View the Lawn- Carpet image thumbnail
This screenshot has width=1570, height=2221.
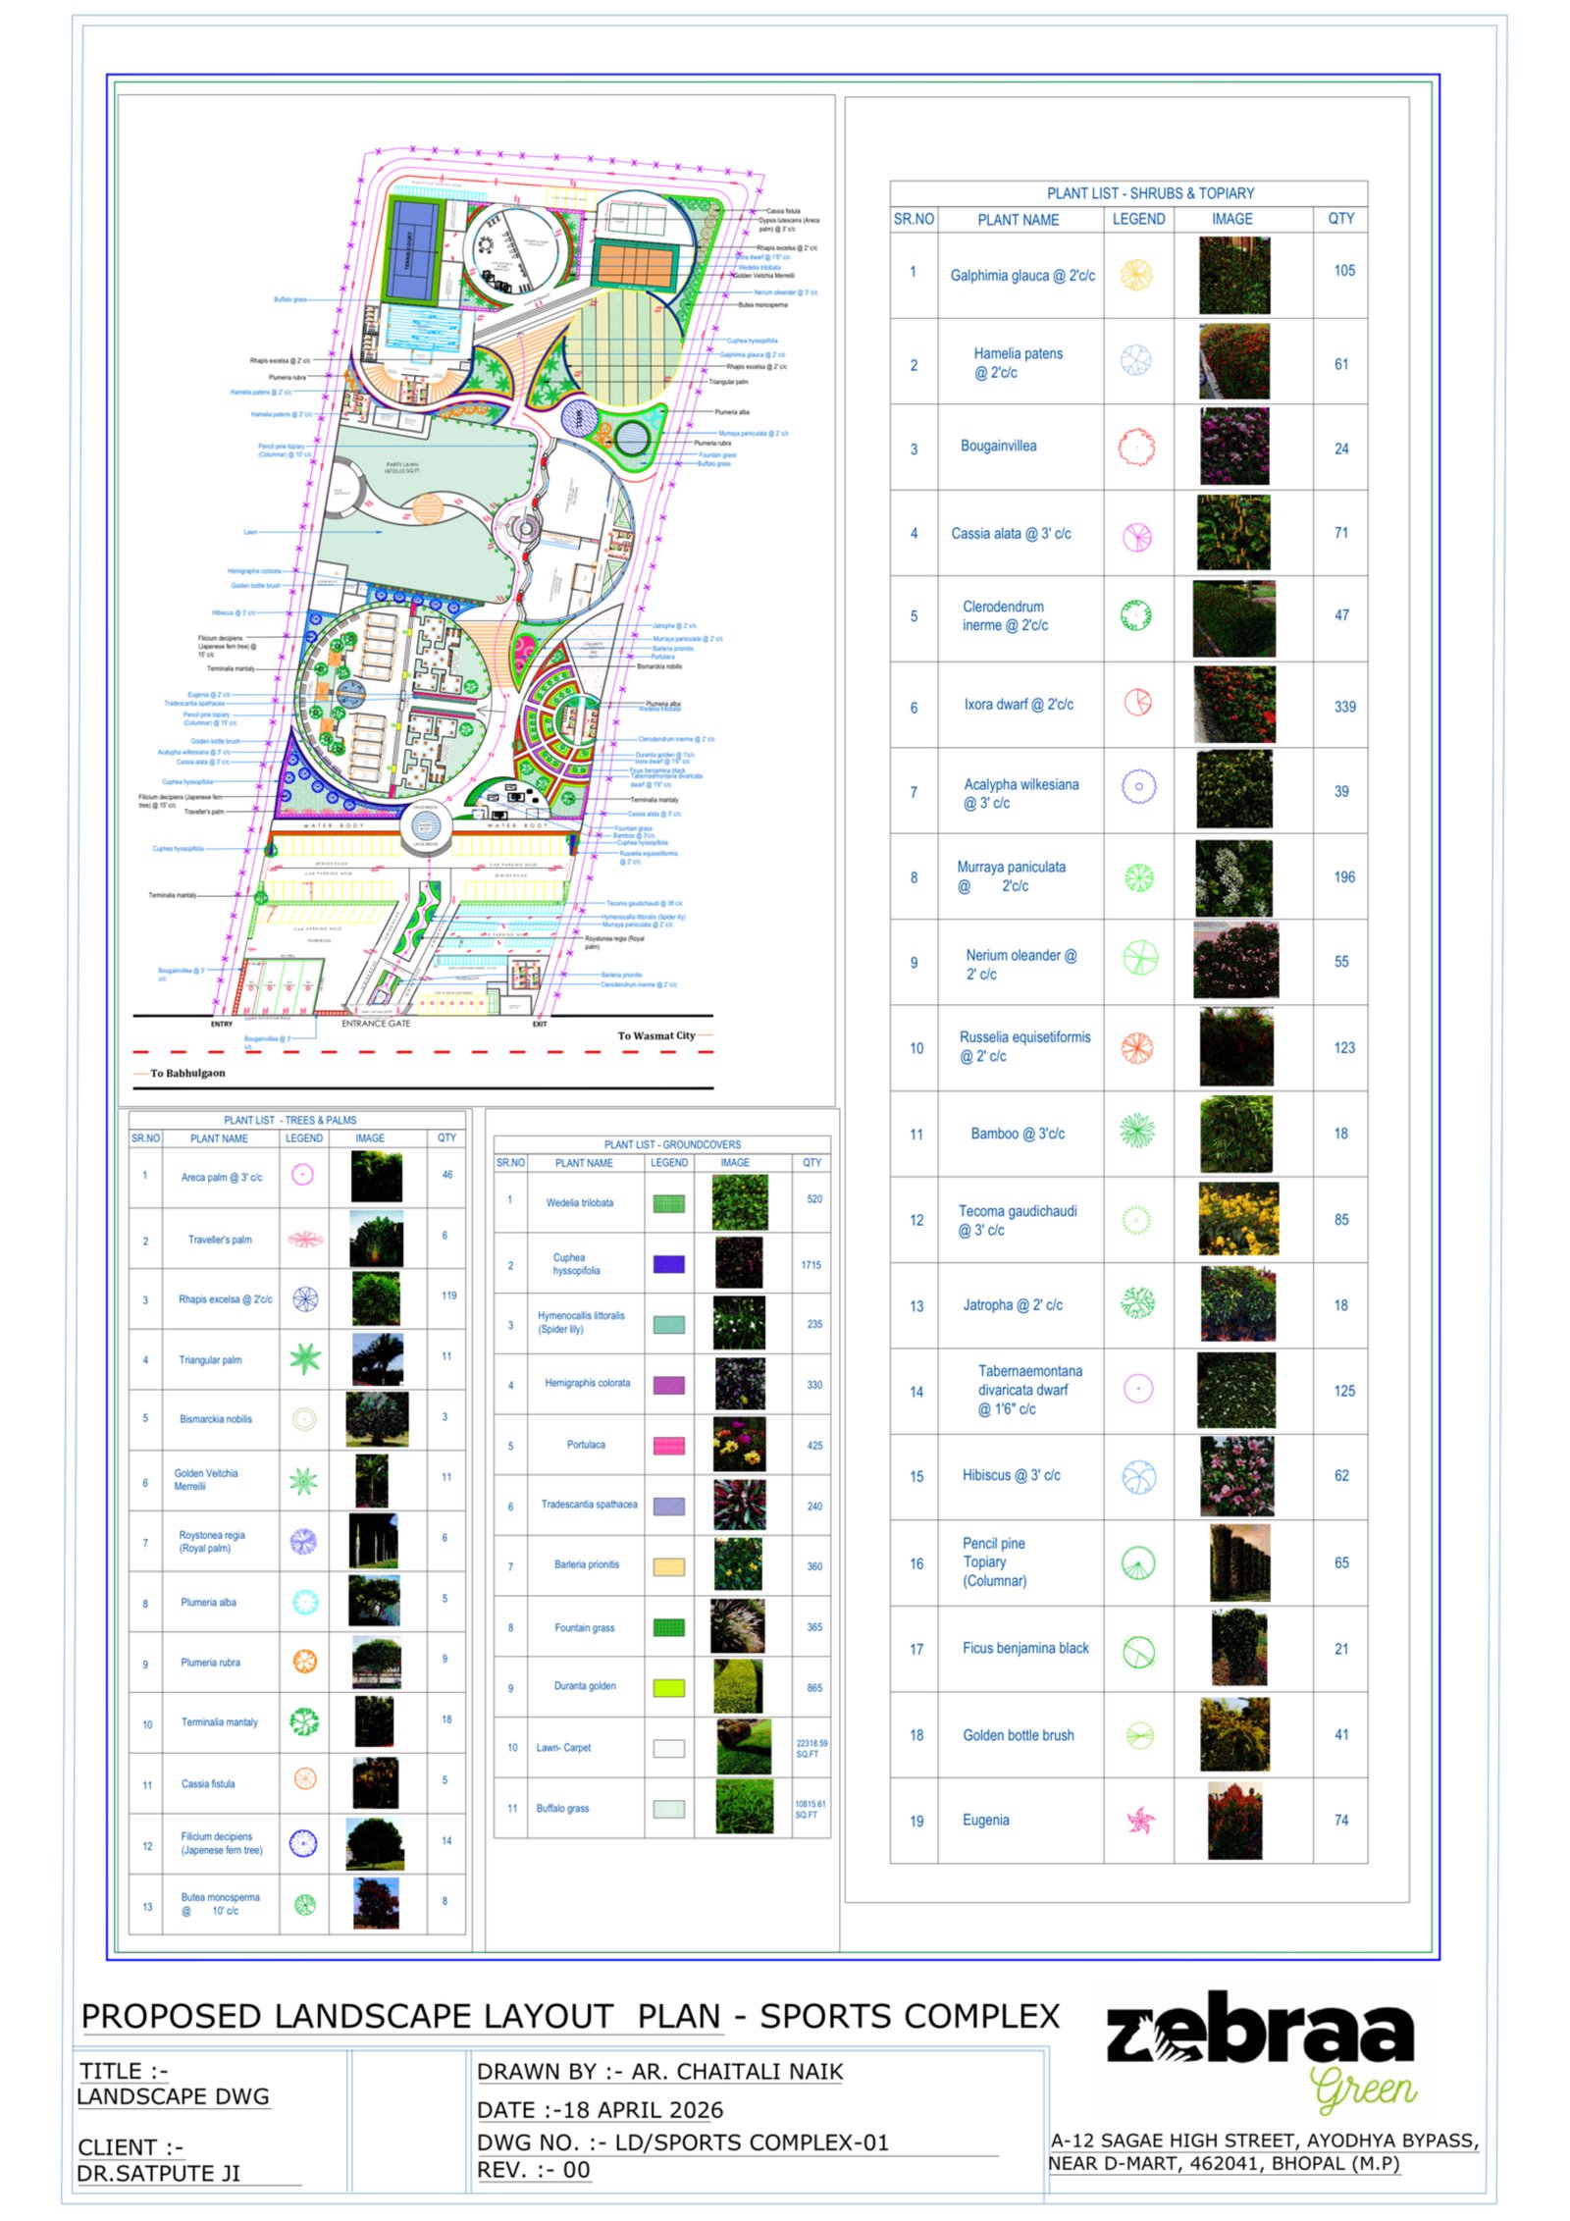tap(744, 1746)
